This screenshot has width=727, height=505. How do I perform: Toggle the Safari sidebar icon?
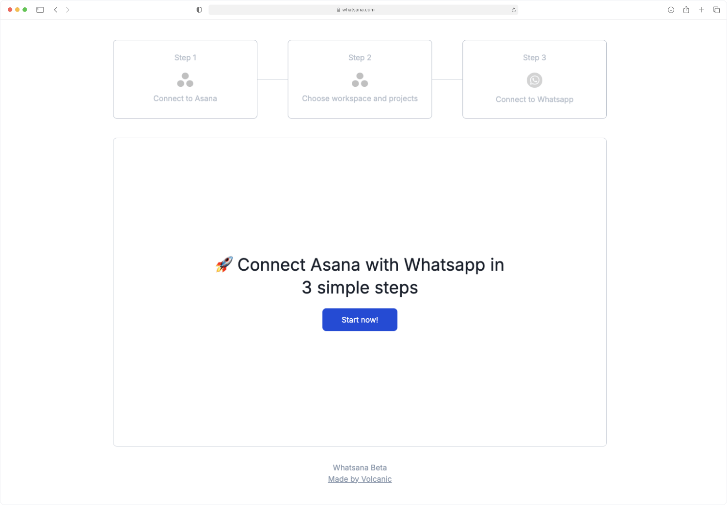click(x=40, y=10)
